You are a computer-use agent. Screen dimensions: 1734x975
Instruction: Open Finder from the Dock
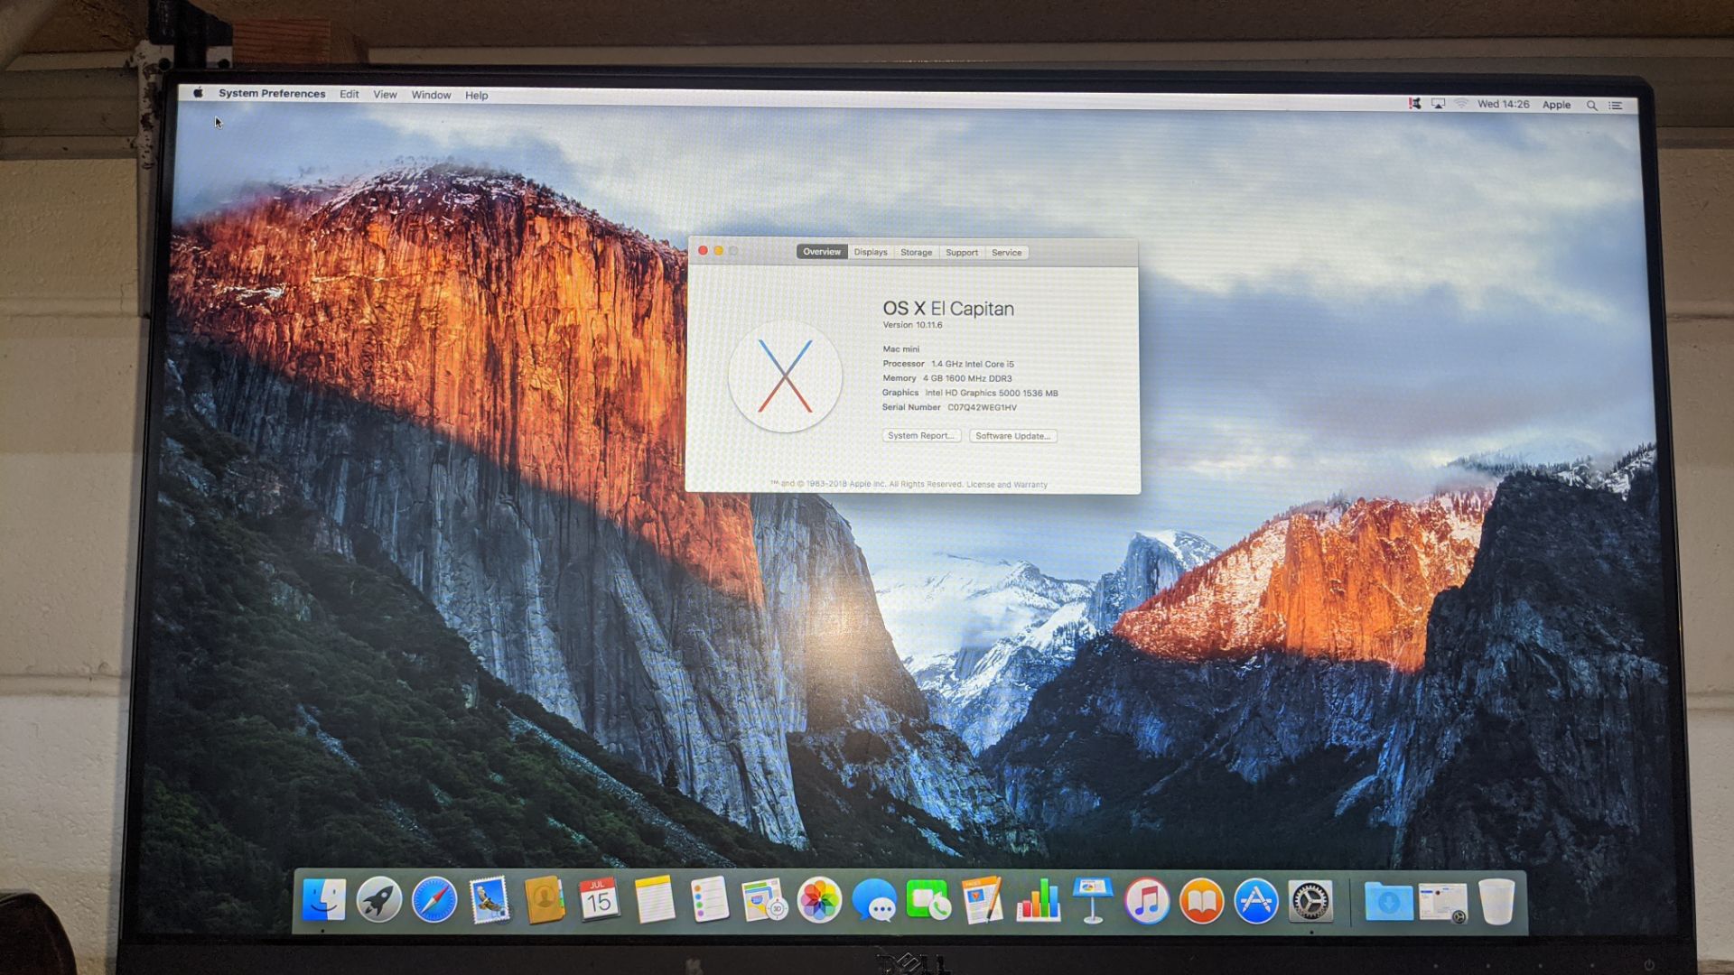(323, 900)
